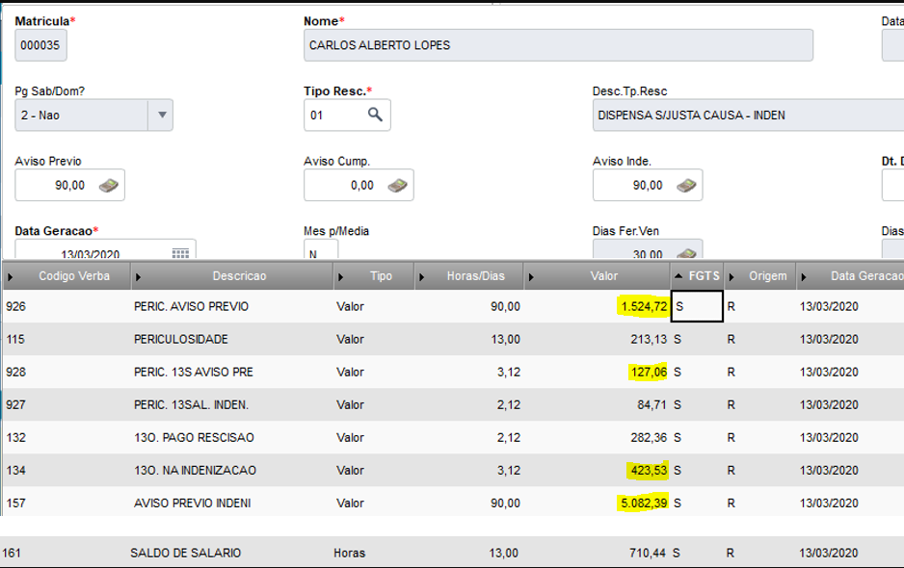Select PERIC. 13S AVISO PRE description

[194, 373]
